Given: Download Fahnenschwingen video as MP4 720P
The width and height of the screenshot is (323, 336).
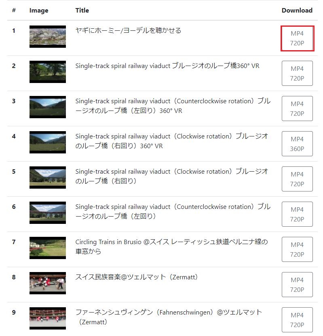Looking at the screenshot, I should point(297,320).
